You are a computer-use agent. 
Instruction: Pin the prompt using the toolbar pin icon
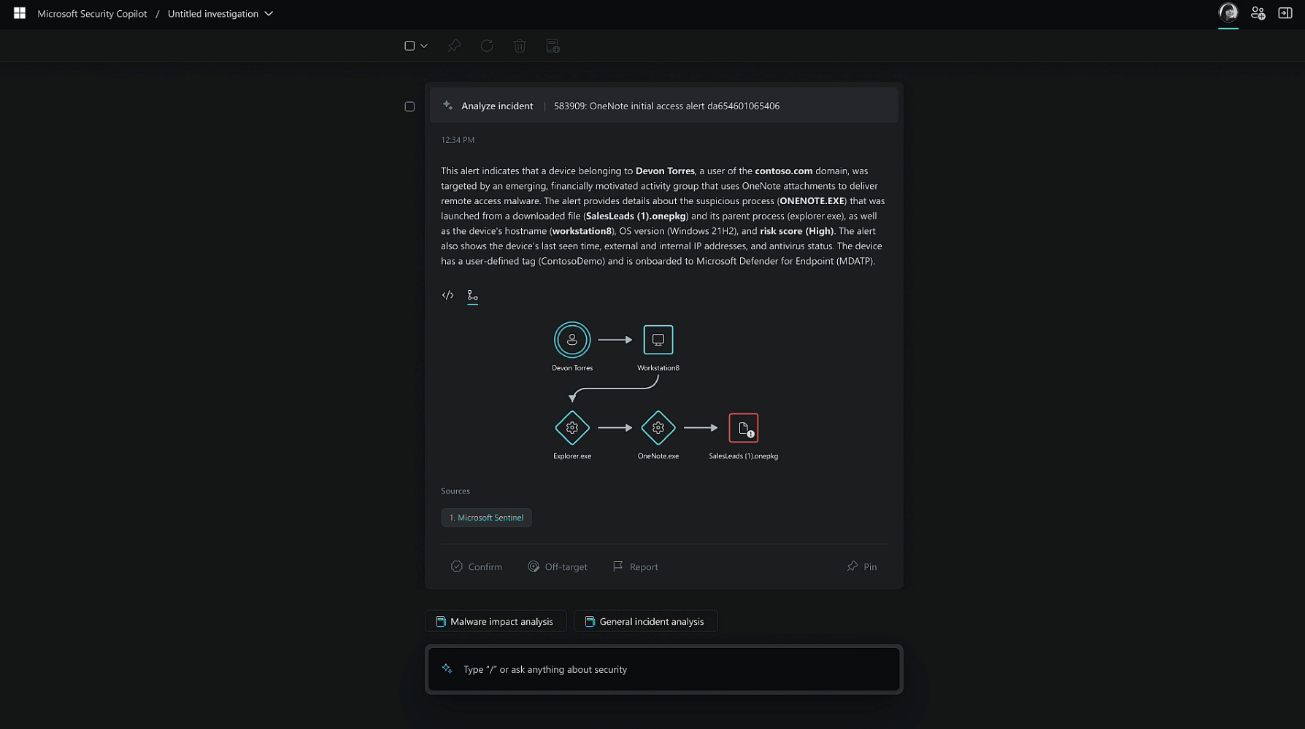454,45
